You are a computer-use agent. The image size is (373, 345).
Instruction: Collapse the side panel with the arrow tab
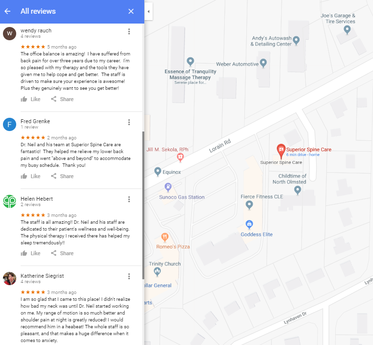pos(148,11)
